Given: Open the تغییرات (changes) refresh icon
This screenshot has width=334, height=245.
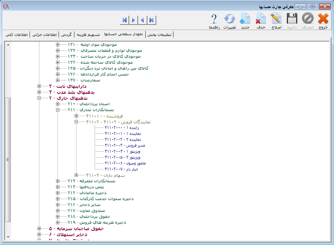Looking at the screenshot, I should coord(229,19).
